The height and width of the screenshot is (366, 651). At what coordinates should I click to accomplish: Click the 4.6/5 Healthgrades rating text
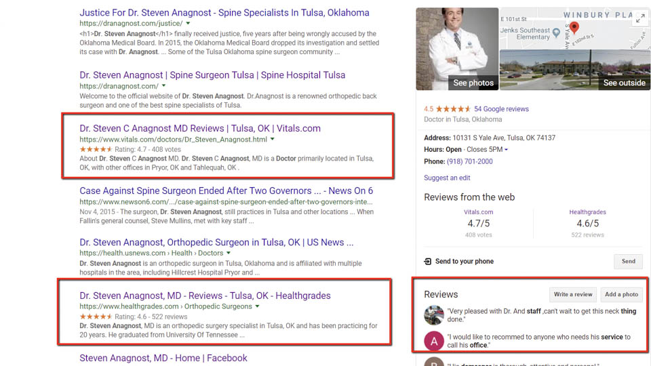[x=587, y=224]
